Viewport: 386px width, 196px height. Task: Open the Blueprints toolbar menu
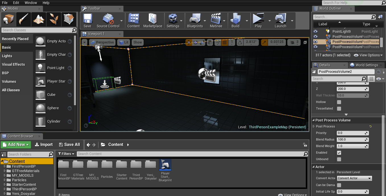click(x=195, y=20)
